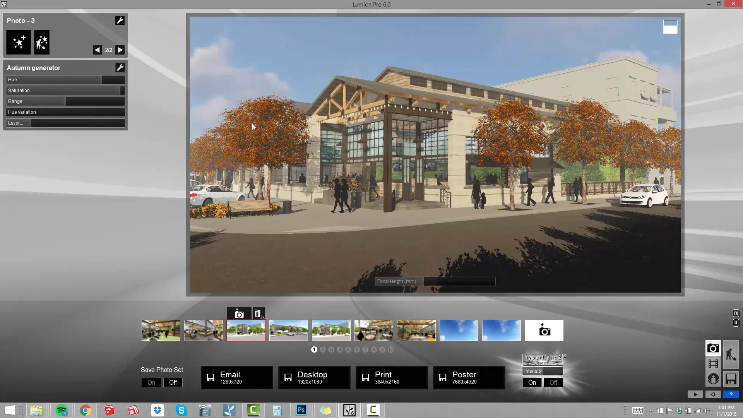The height and width of the screenshot is (418, 743).
Task: Render Desktop 1920x1080 image
Action: click(314, 378)
